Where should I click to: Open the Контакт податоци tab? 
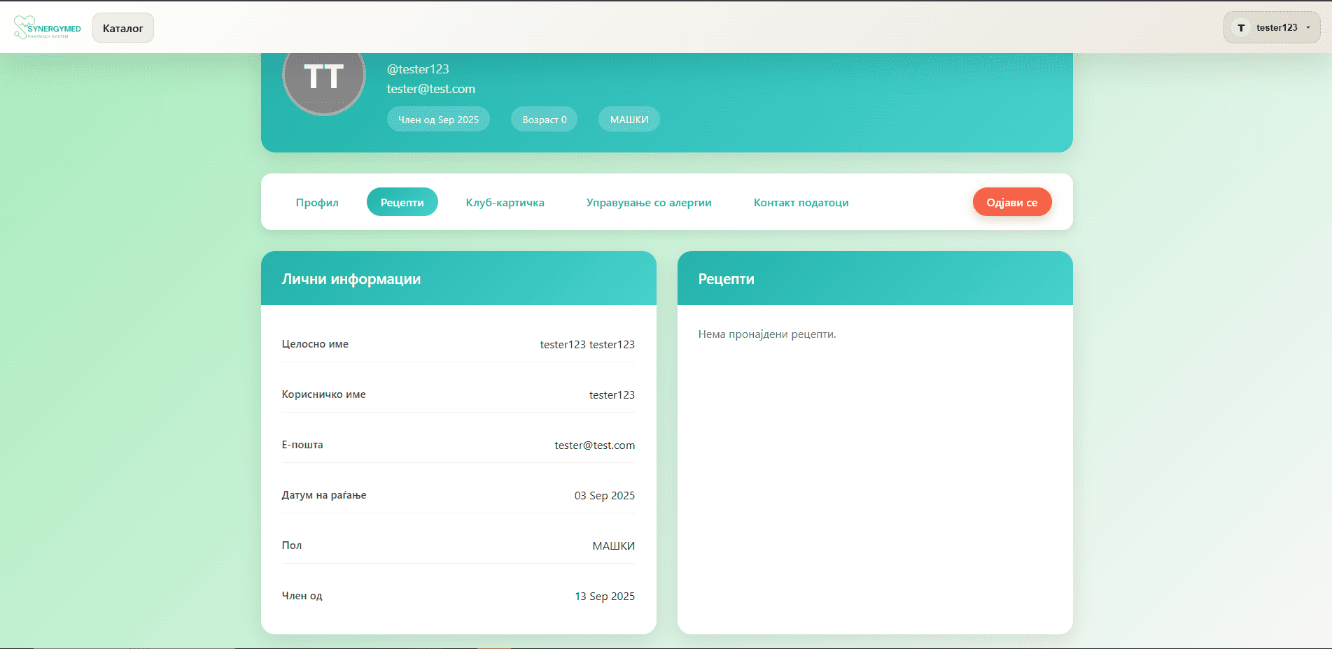(801, 202)
